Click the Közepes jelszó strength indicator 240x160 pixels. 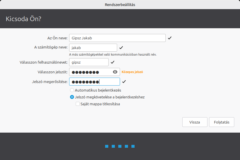coord(132,72)
